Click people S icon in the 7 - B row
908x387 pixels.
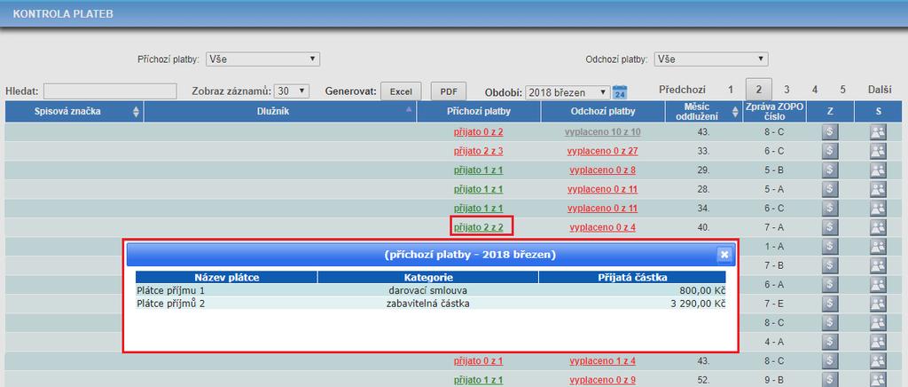point(878,266)
